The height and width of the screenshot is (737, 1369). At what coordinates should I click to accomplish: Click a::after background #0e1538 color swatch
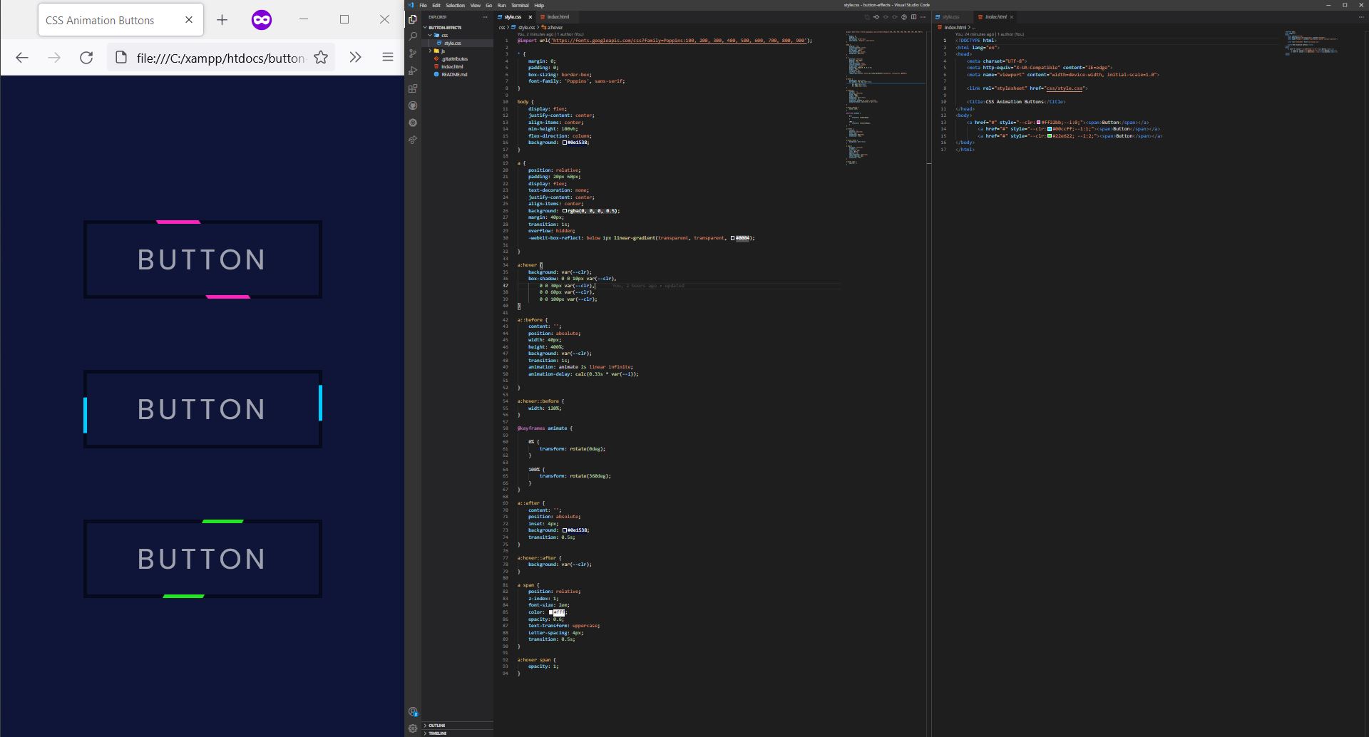coord(565,530)
